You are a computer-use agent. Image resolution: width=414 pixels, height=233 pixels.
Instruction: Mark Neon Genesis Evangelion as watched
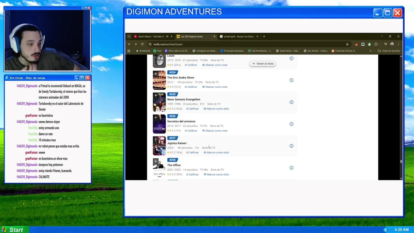click(x=216, y=109)
